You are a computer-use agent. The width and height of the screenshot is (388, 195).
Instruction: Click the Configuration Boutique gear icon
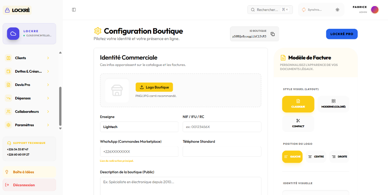point(98,31)
